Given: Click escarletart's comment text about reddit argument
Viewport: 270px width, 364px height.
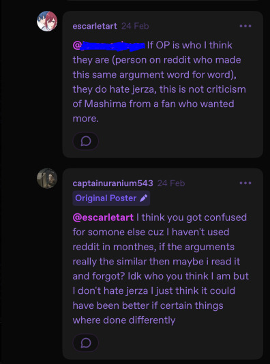Looking at the screenshot, I should click(160, 82).
